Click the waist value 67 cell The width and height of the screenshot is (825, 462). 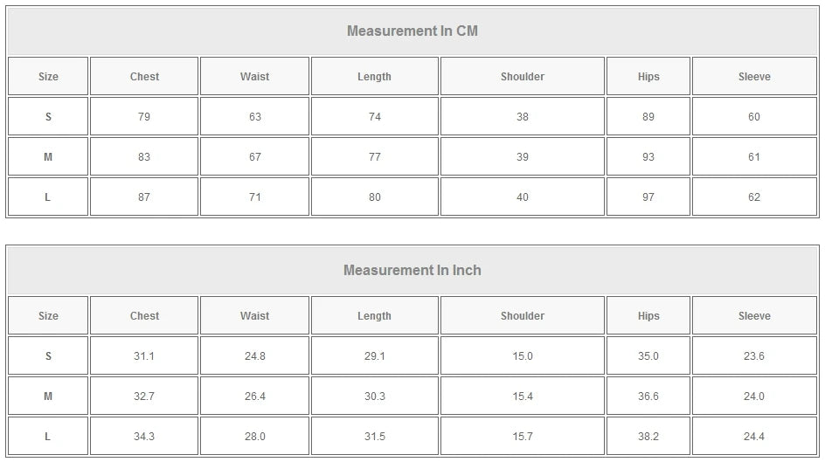pyautogui.click(x=254, y=157)
